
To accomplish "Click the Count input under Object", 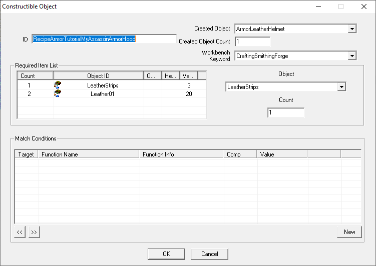I will click(286, 112).
